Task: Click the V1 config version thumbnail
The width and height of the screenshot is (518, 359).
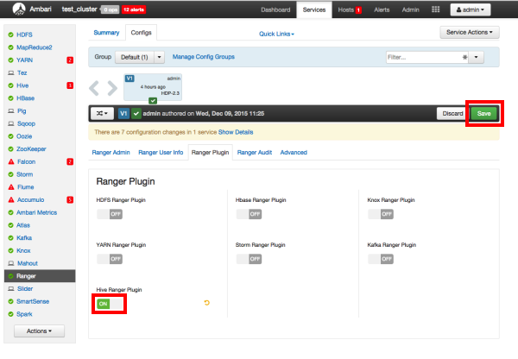Action: coord(153,87)
